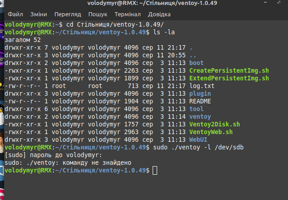Click the -rw-r--r-- permissions of README
Image resolution: width=288 pixels, height=200 pixels.
click(23, 101)
